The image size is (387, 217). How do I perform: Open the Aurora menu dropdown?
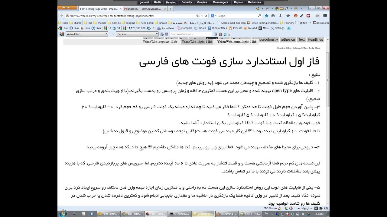tap(68, 8)
